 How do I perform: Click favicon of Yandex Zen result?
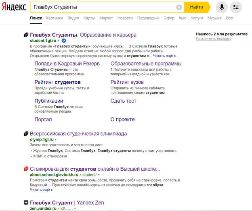pyautogui.click(x=26, y=203)
